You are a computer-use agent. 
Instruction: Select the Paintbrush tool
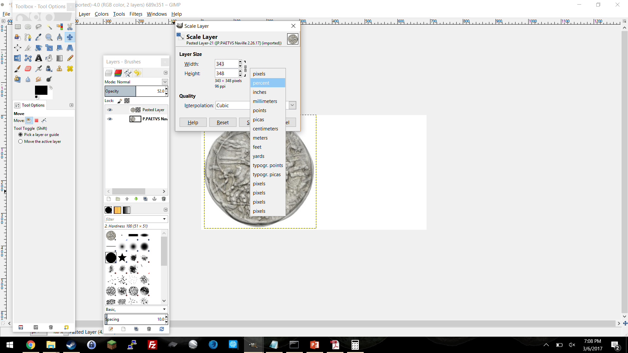click(18, 69)
